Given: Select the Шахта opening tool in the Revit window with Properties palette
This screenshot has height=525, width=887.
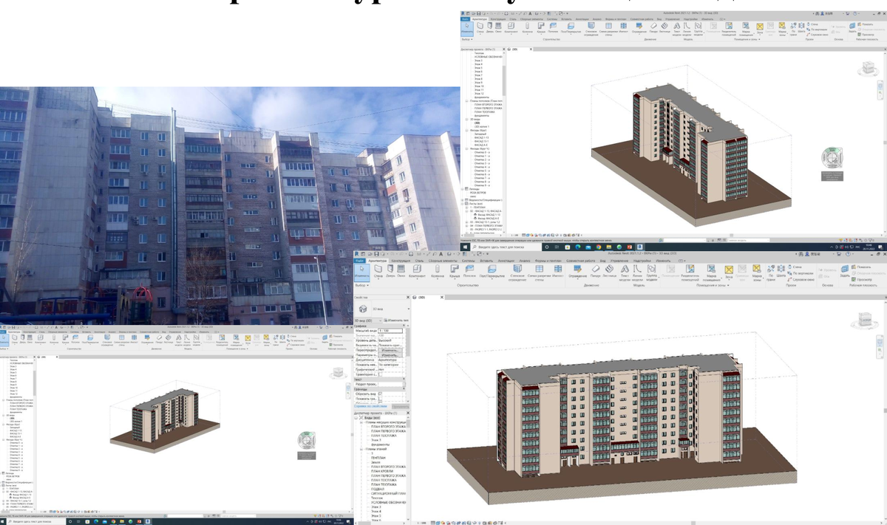Looking at the screenshot, I should tap(781, 272).
